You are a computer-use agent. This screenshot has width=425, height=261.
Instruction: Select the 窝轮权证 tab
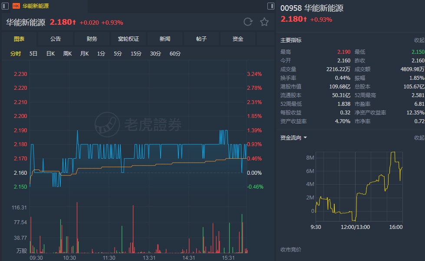[128, 39]
